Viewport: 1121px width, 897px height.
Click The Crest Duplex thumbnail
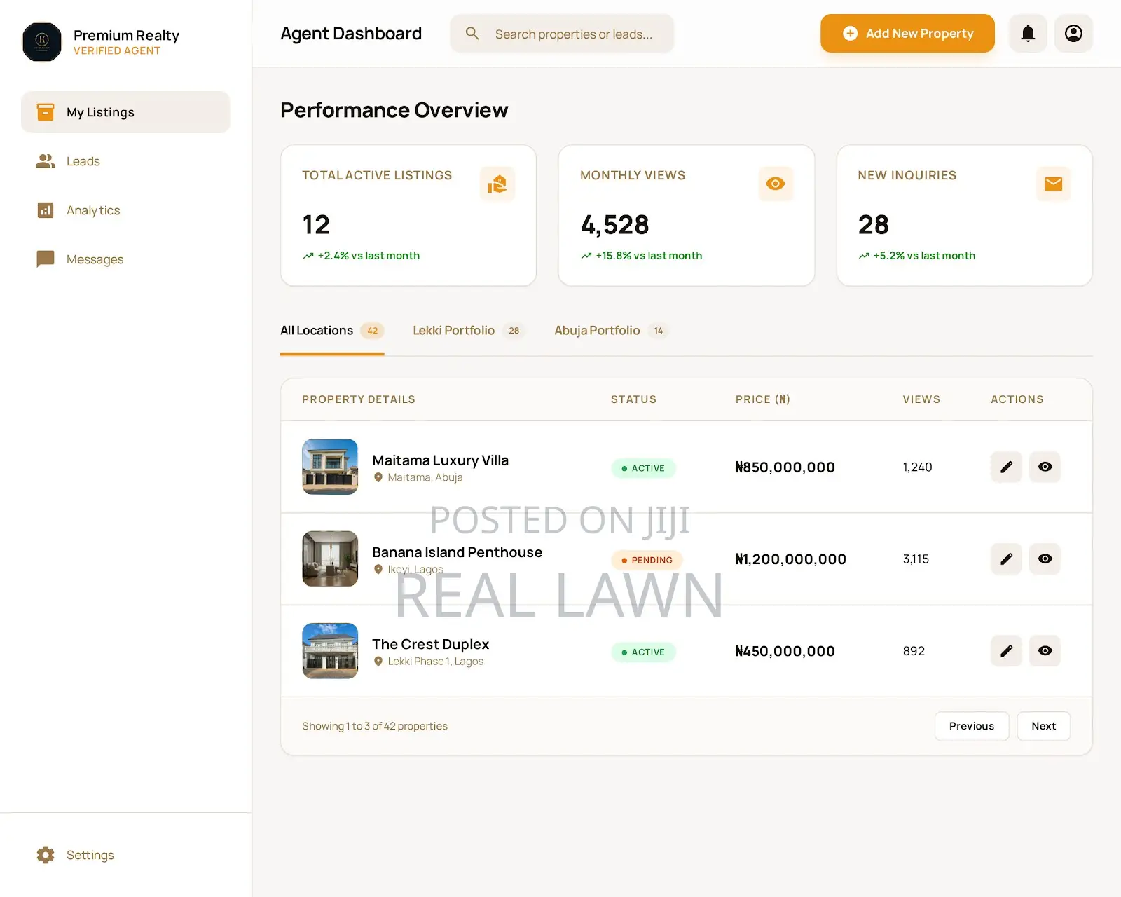tap(330, 651)
